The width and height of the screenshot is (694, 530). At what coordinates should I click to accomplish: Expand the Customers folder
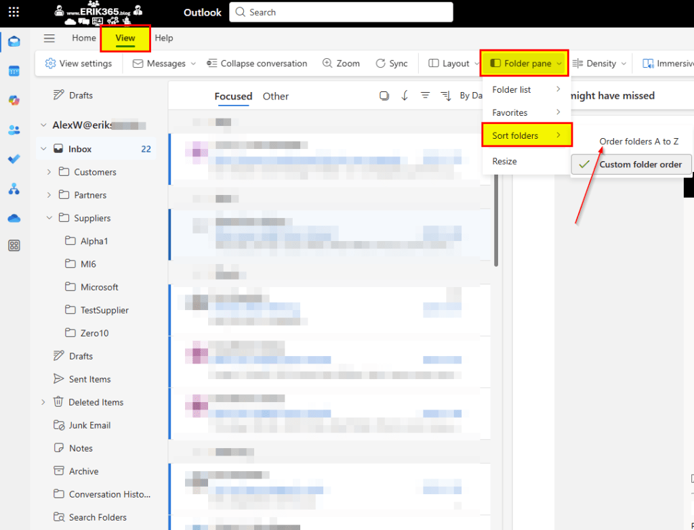(49, 172)
